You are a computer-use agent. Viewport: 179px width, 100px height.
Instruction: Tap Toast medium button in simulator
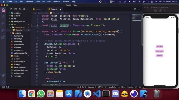point(160,51)
